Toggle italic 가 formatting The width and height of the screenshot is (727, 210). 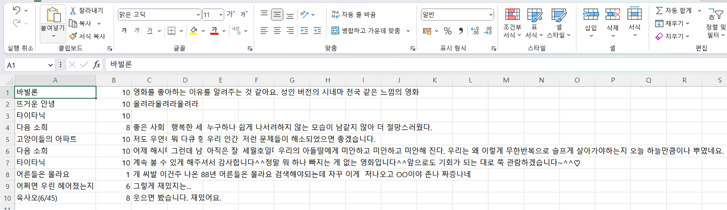click(x=137, y=30)
